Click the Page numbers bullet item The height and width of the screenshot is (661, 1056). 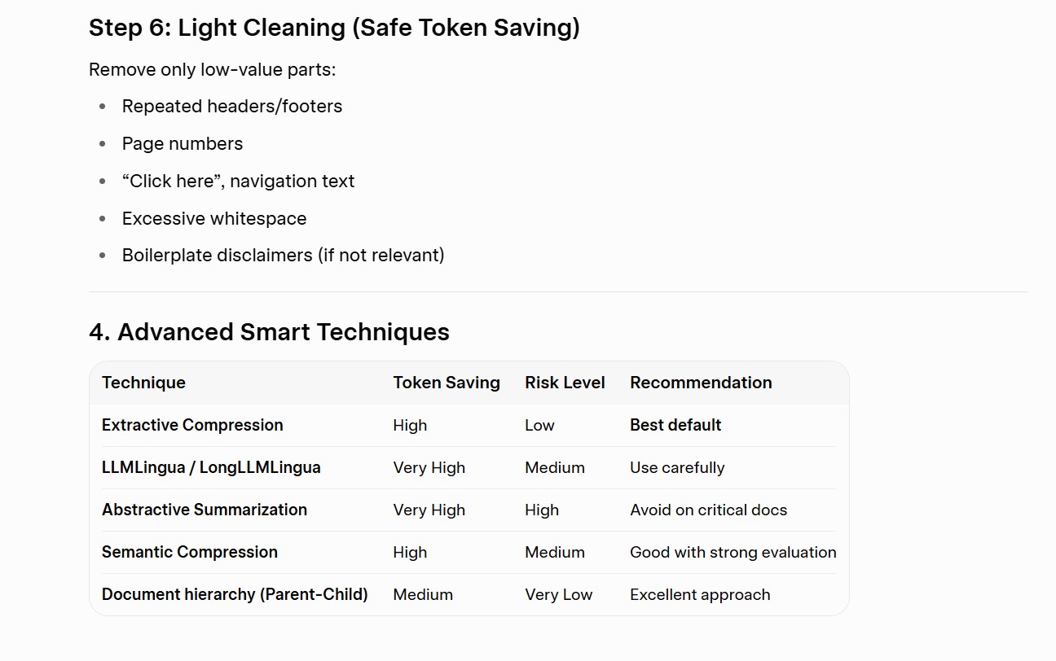click(x=183, y=143)
